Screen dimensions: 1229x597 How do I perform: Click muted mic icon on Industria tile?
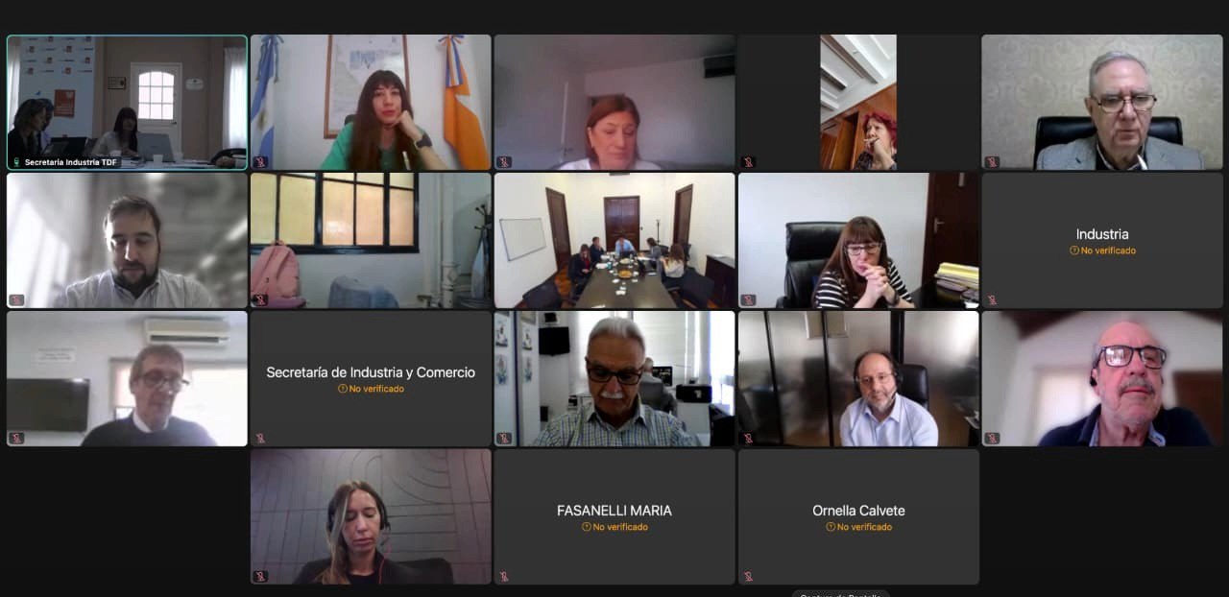pyautogui.click(x=992, y=300)
